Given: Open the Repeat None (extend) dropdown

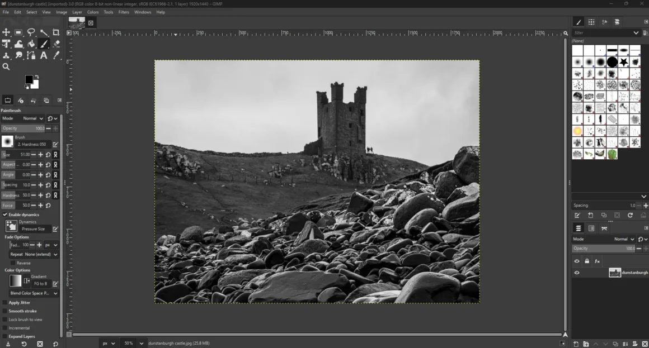Looking at the screenshot, I should point(34,254).
